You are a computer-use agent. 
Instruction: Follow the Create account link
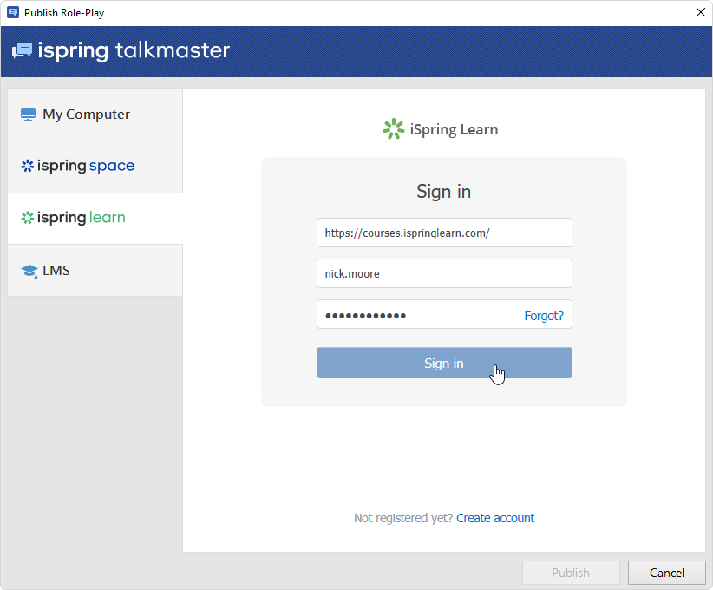pos(495,518)
